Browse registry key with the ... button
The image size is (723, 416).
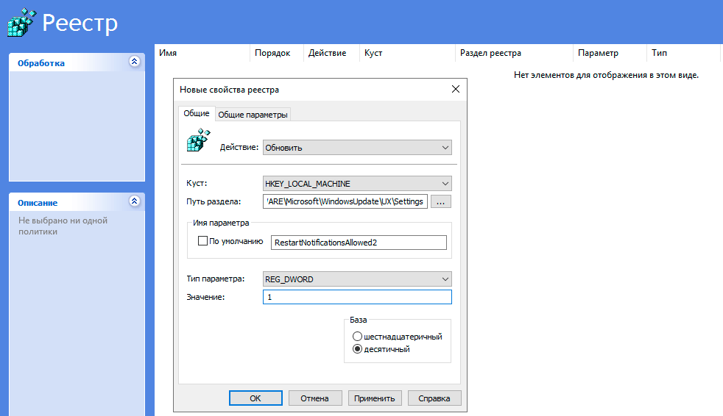click(441, 201)
